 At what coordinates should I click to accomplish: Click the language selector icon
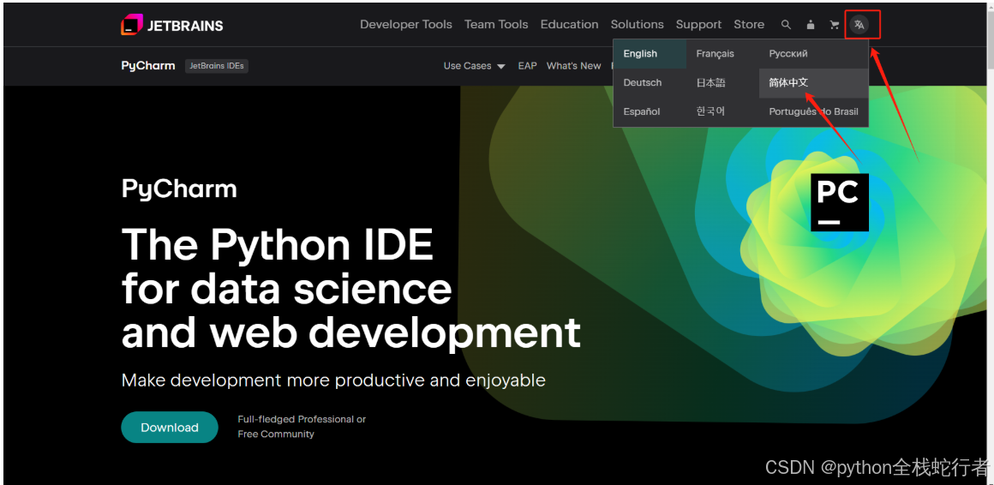(x=859, y=25)
